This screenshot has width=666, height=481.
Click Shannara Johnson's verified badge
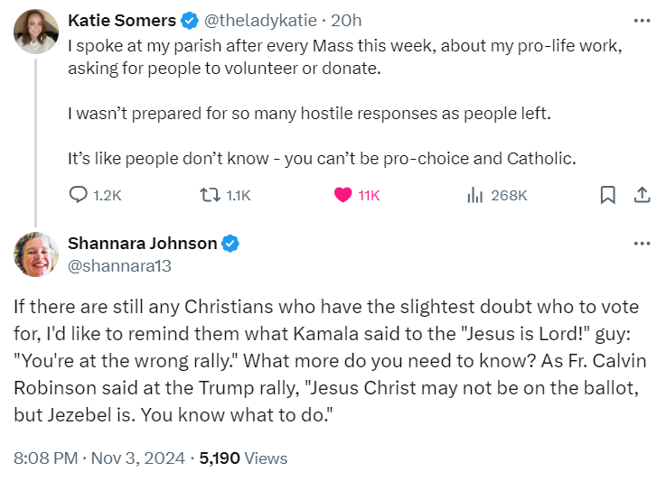(231, 244)
